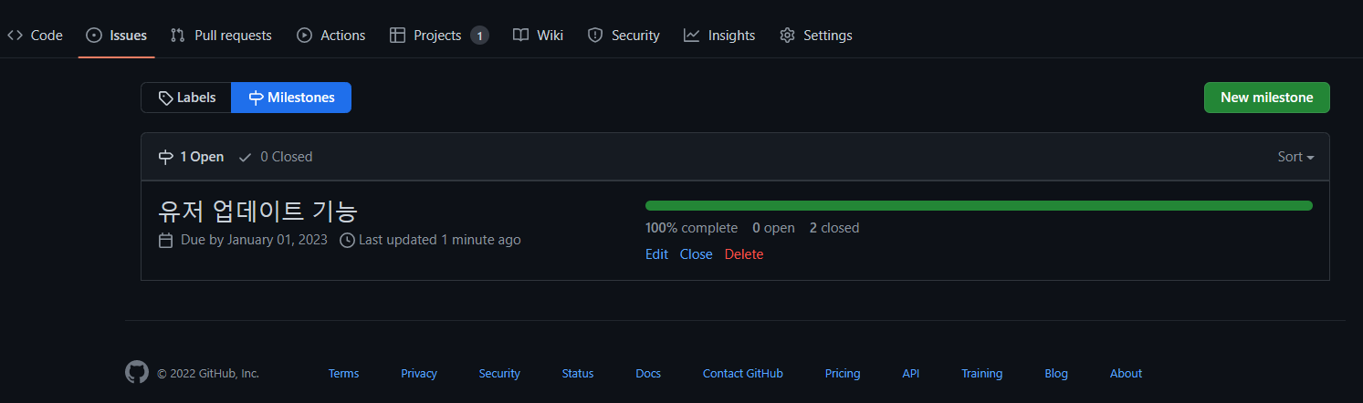This screenshot has height=403, width=1363.
Task: Open the API footer link
Action: [911, 374]
